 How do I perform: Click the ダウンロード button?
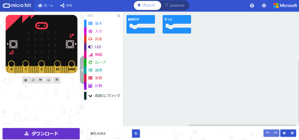[x=41, y=134]
